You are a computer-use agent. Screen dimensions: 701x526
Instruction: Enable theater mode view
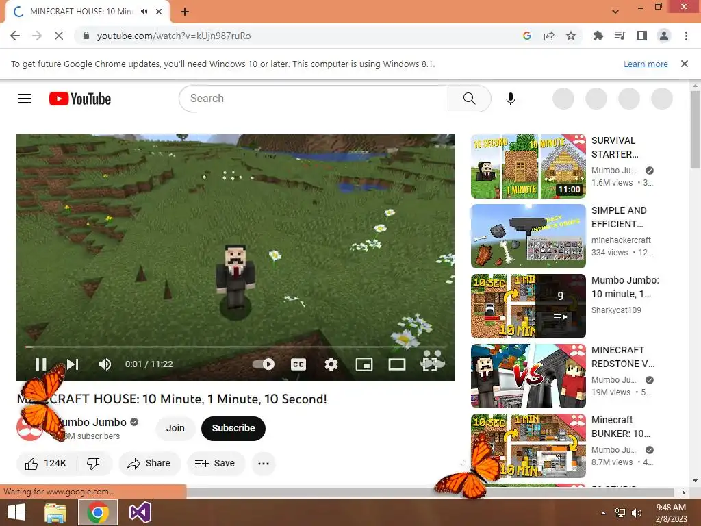pyautogui.click(x=396, y=364)
